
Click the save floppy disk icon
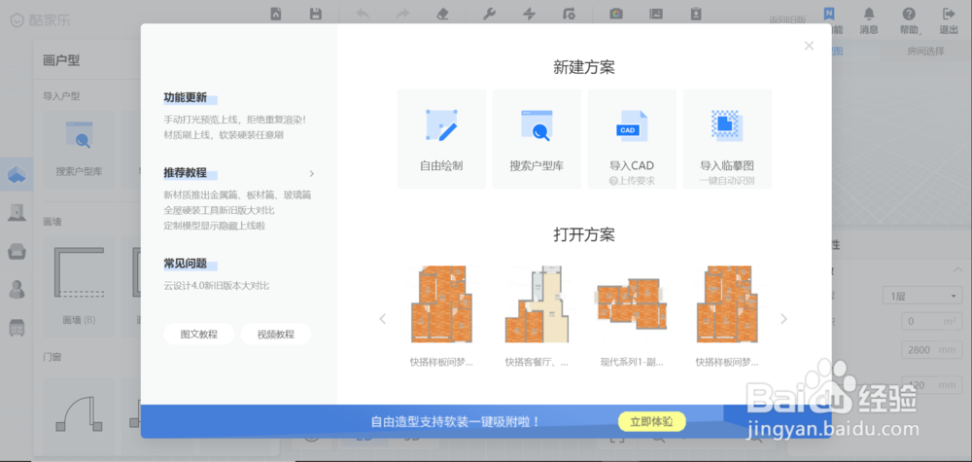click(316, 14)
